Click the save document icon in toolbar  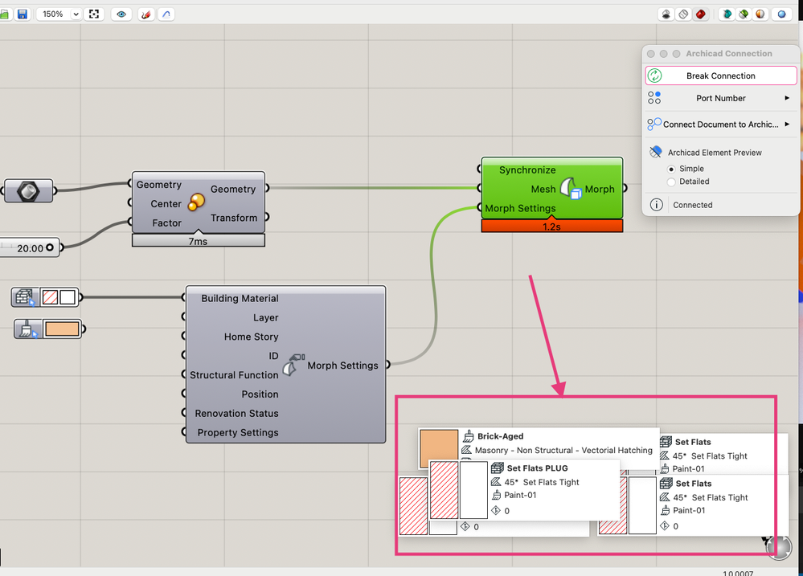[x=23, y=14]
